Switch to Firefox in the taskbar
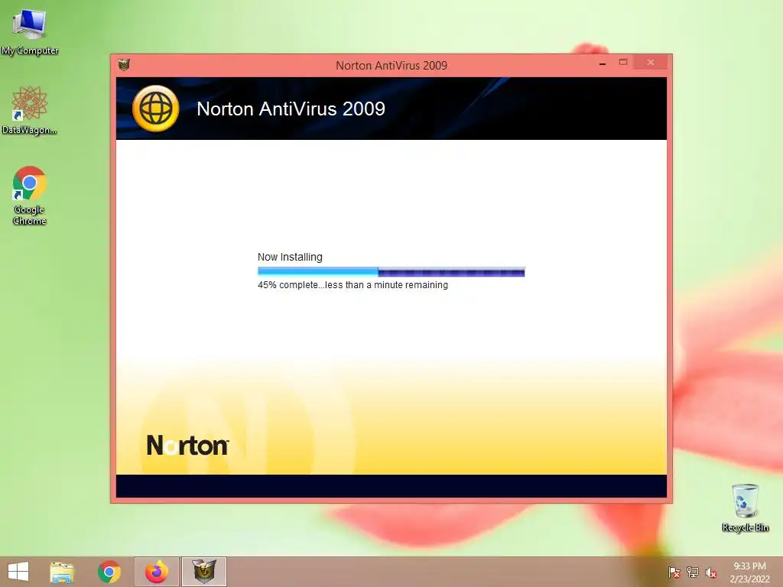The height and width of the screenshot is (587, 783). click(156, 572)
